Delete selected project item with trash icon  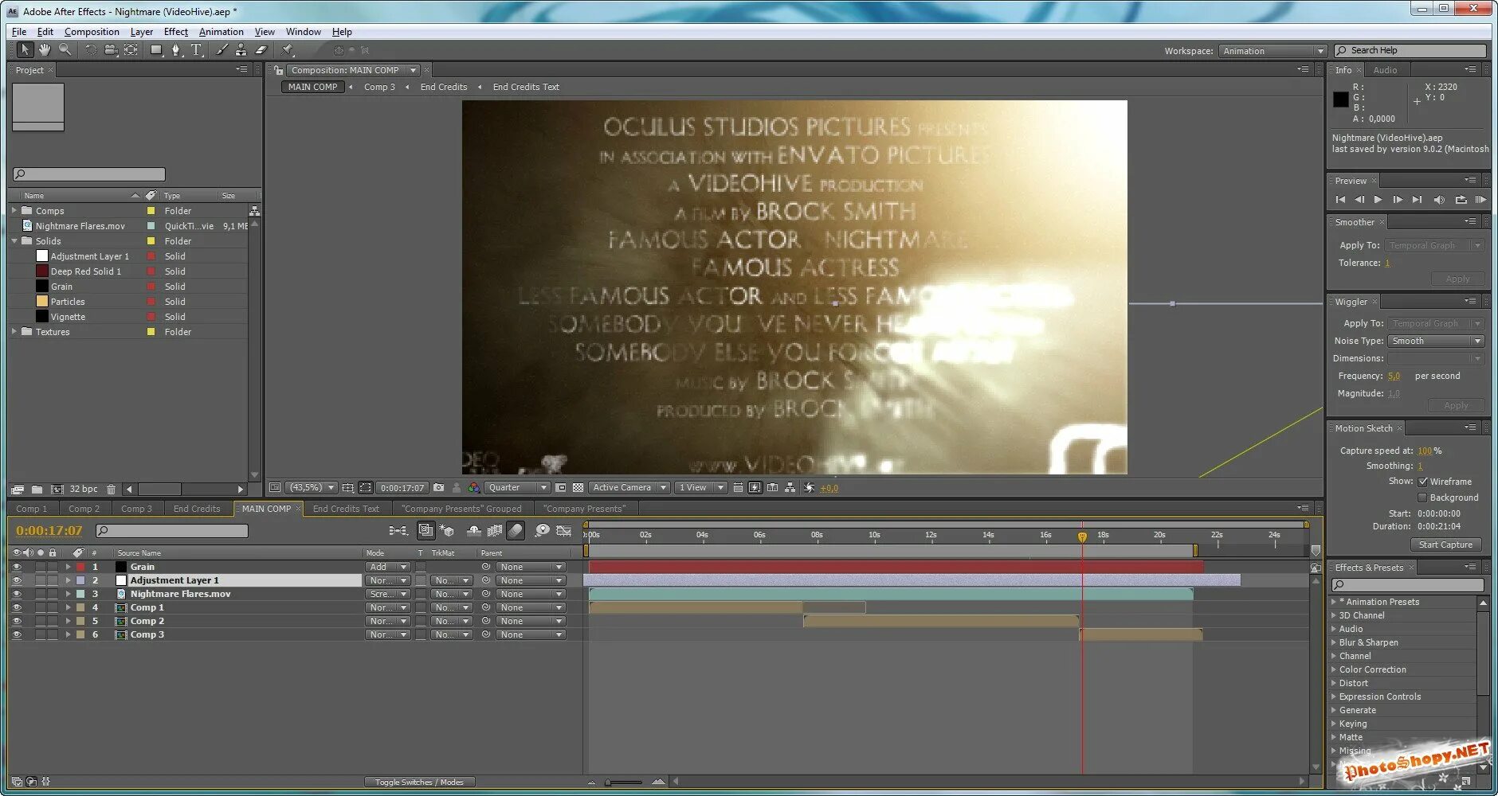pos(111,489)
